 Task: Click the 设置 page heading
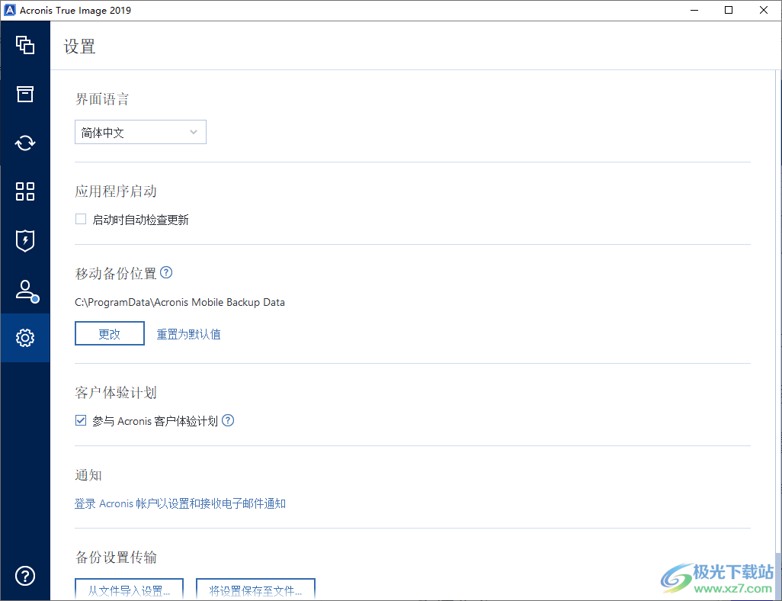tap(79, 47)
